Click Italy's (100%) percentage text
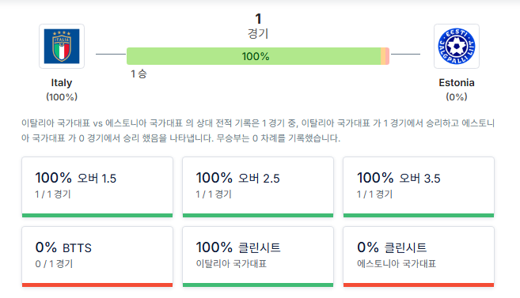This screenshot has width=520, height=298. point(62,96)
